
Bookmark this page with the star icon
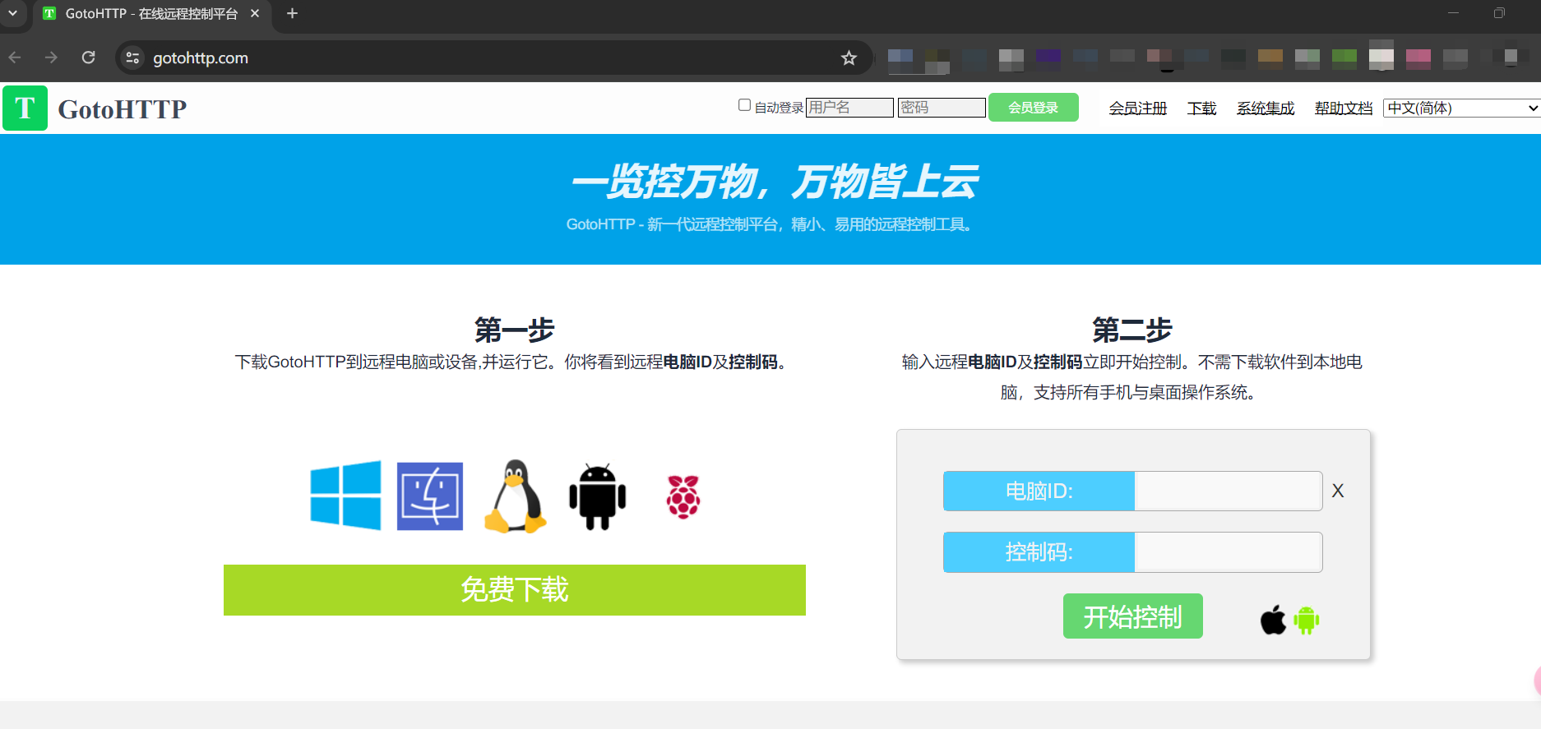click(x=849, y=58)
